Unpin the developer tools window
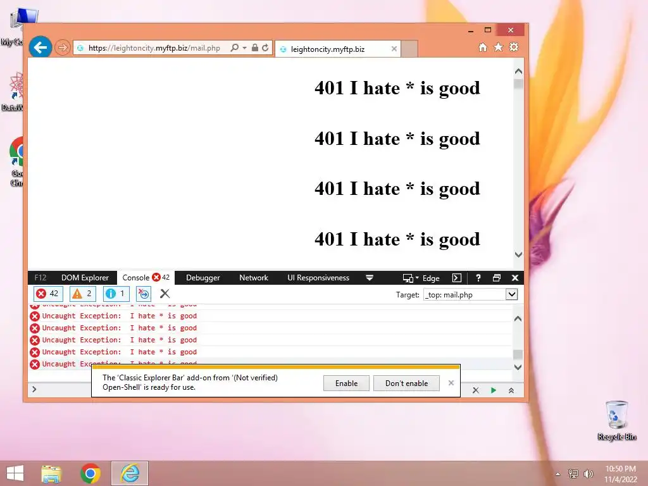Screen dimensions: 648x486 click(x=497, y=278)
